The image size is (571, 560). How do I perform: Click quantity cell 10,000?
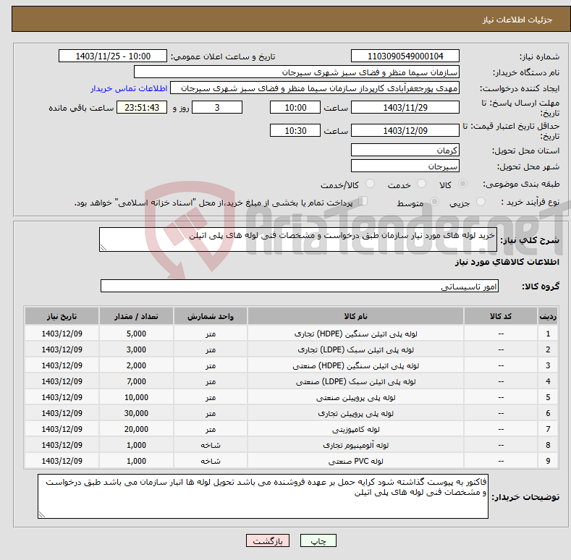pos(136,397)
